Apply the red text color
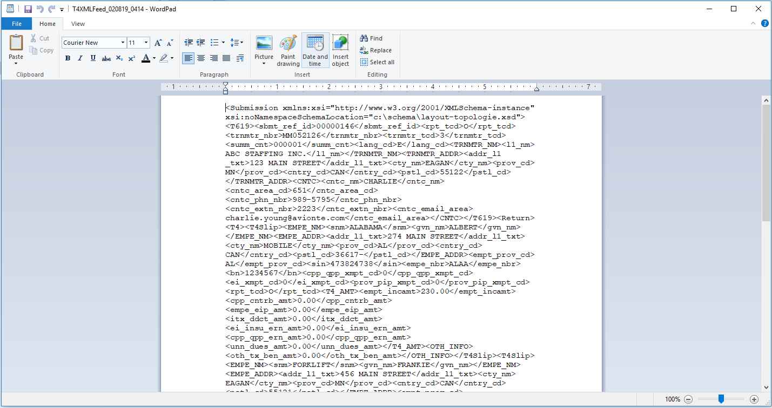The width and height of the screenshot is (772, 408). tap(145, 58)
